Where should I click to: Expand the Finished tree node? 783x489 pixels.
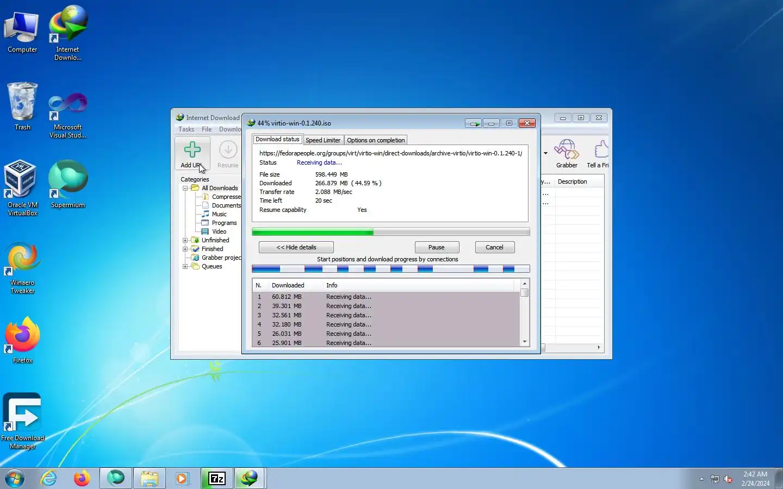185,249
